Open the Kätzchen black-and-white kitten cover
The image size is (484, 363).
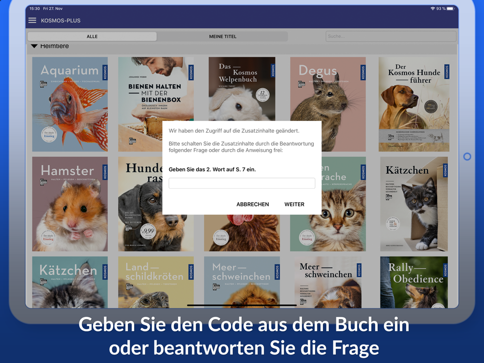pos(414,204)
